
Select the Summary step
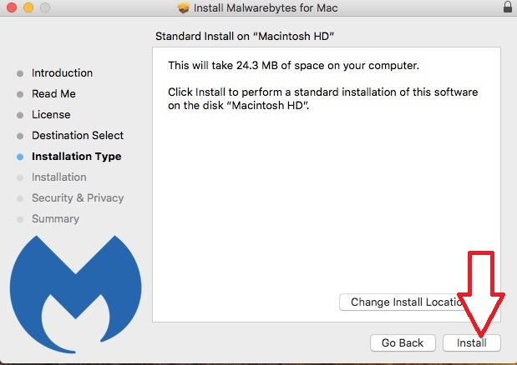[x=55, y=218]
